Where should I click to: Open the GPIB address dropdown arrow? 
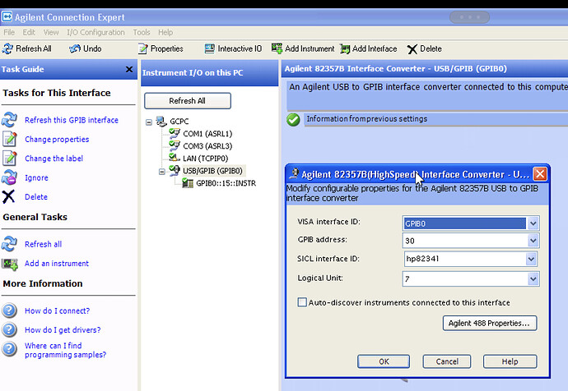coord(533,241)
